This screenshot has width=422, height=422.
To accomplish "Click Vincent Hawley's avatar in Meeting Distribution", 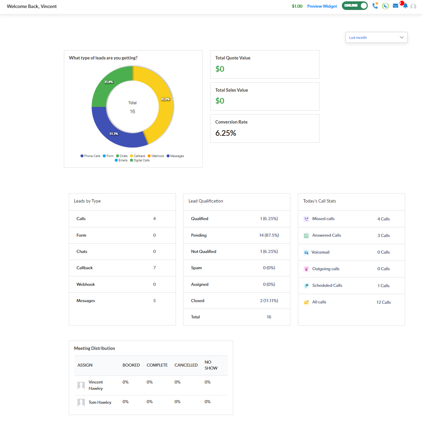I will pos(81,385).
